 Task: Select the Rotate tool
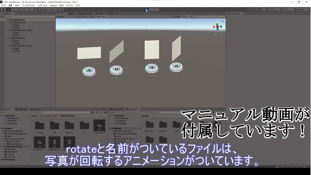14,9
